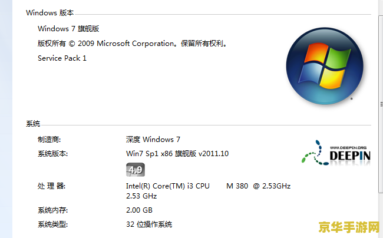Click the 系统类型 label
This screenshot has height=238, width=383.
(53, 224)
